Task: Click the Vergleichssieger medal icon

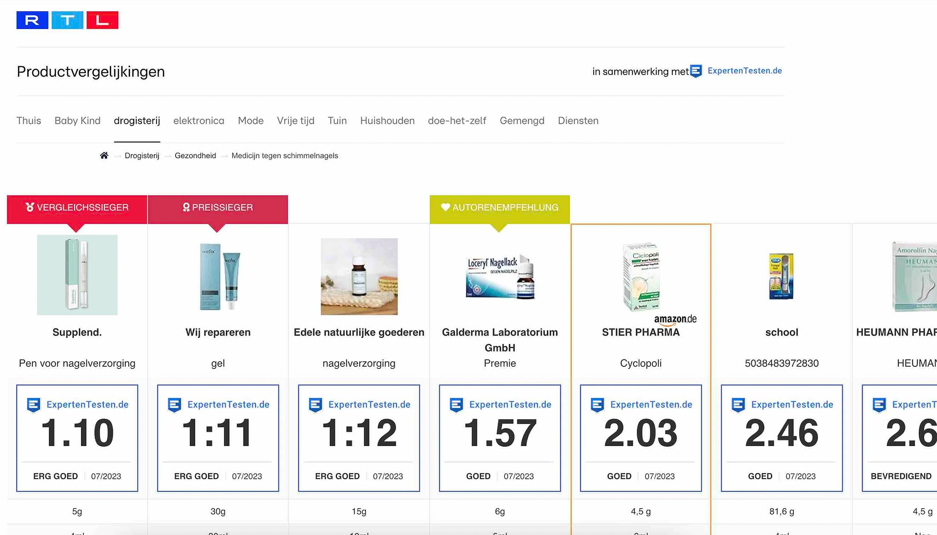Action: tap(30, 207)
